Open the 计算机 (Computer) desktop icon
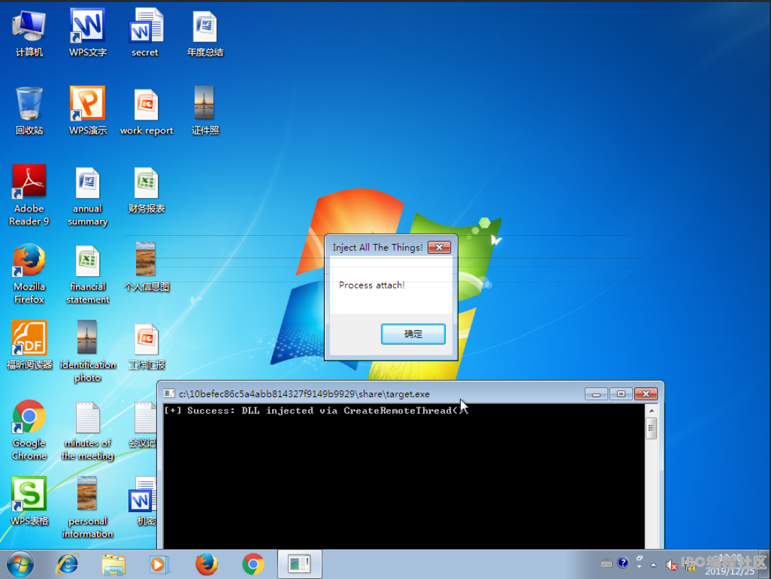Viewport: 771px width, 579px height. click(x=29, y=33)
